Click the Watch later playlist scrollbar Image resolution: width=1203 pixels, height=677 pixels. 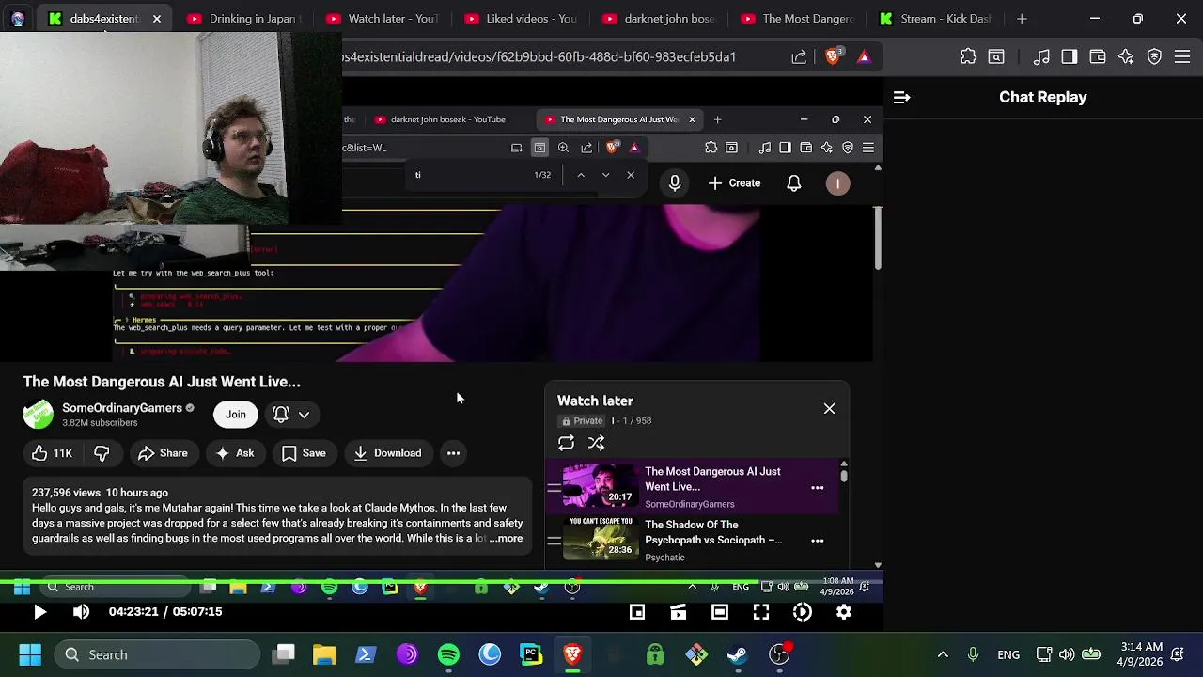844,476
